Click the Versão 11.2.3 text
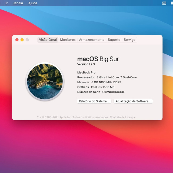 [86, 64]
